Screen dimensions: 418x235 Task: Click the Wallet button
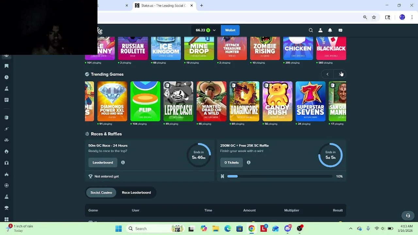230,30
